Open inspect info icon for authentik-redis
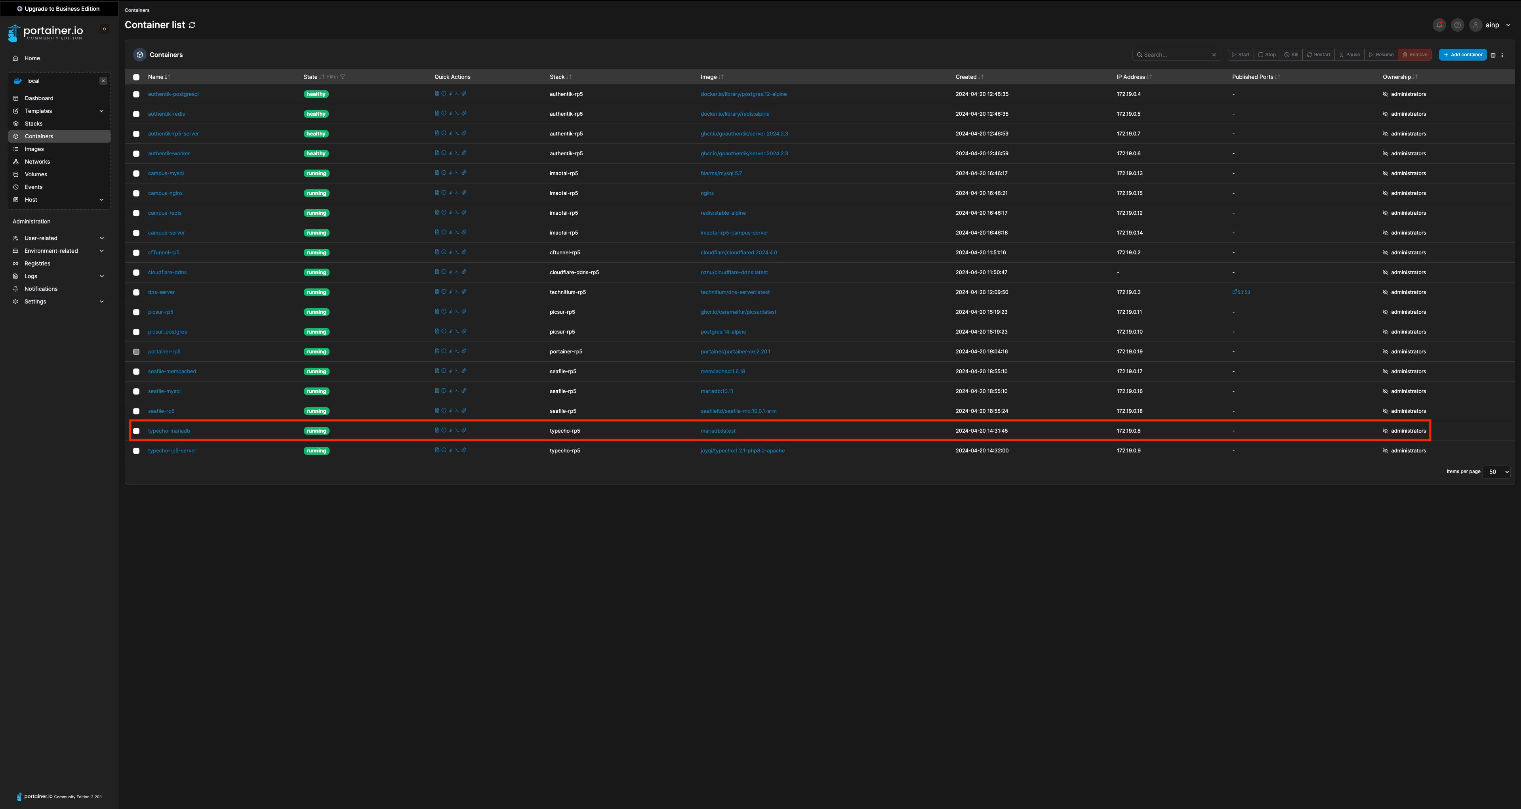 (444, 113)
